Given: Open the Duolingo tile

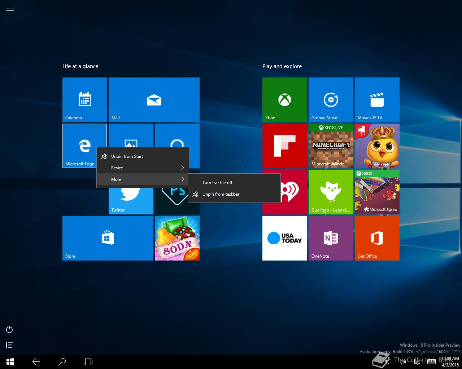Looking at the screenshot, I should point(331,192).
